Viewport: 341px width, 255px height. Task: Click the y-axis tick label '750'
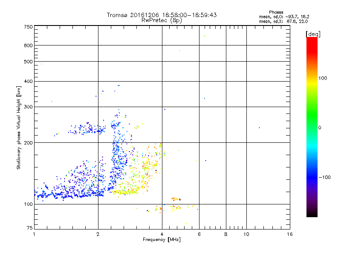[x=29, y=27]
